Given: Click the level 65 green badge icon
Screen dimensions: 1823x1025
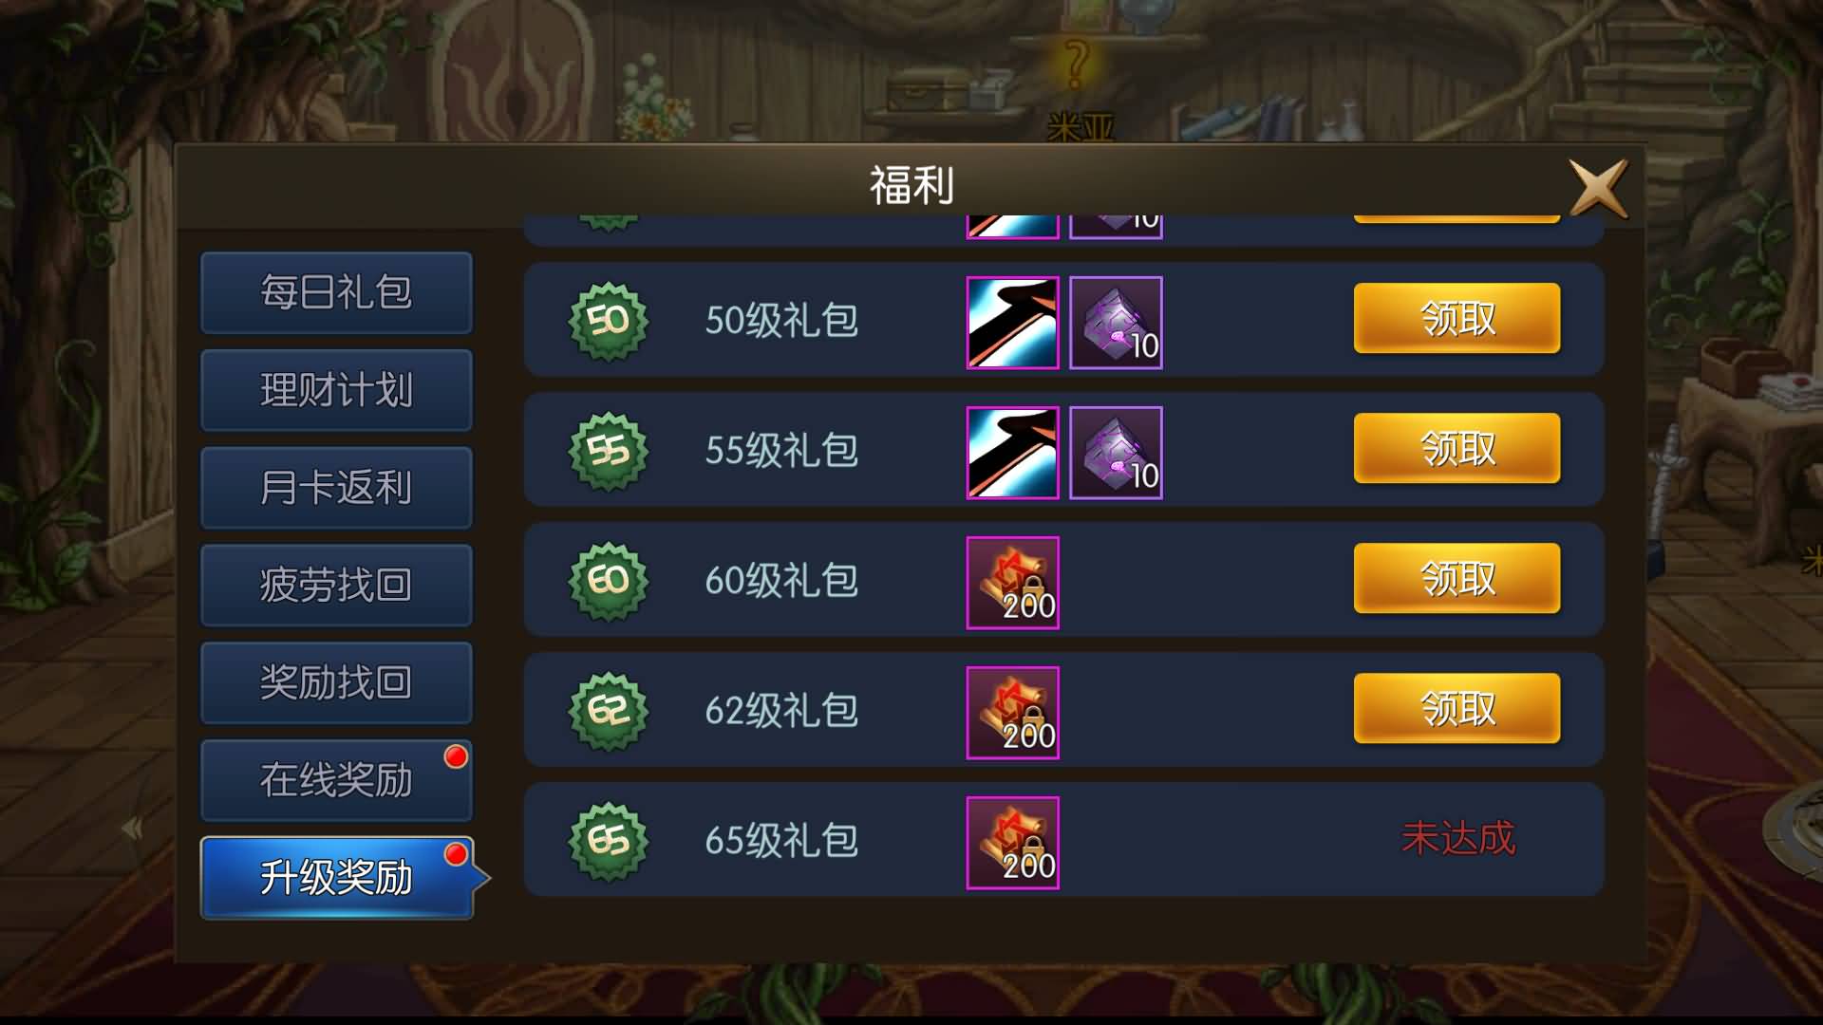Looking at the screenshot, I should click(609, 842).
